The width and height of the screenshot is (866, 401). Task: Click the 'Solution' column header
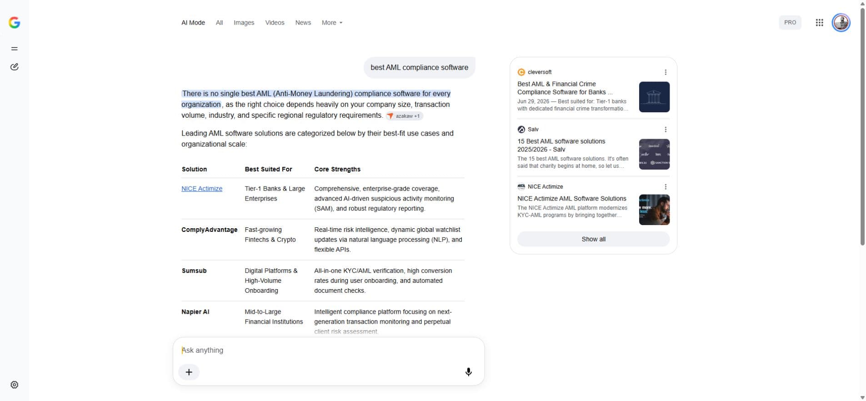point(194,169)
